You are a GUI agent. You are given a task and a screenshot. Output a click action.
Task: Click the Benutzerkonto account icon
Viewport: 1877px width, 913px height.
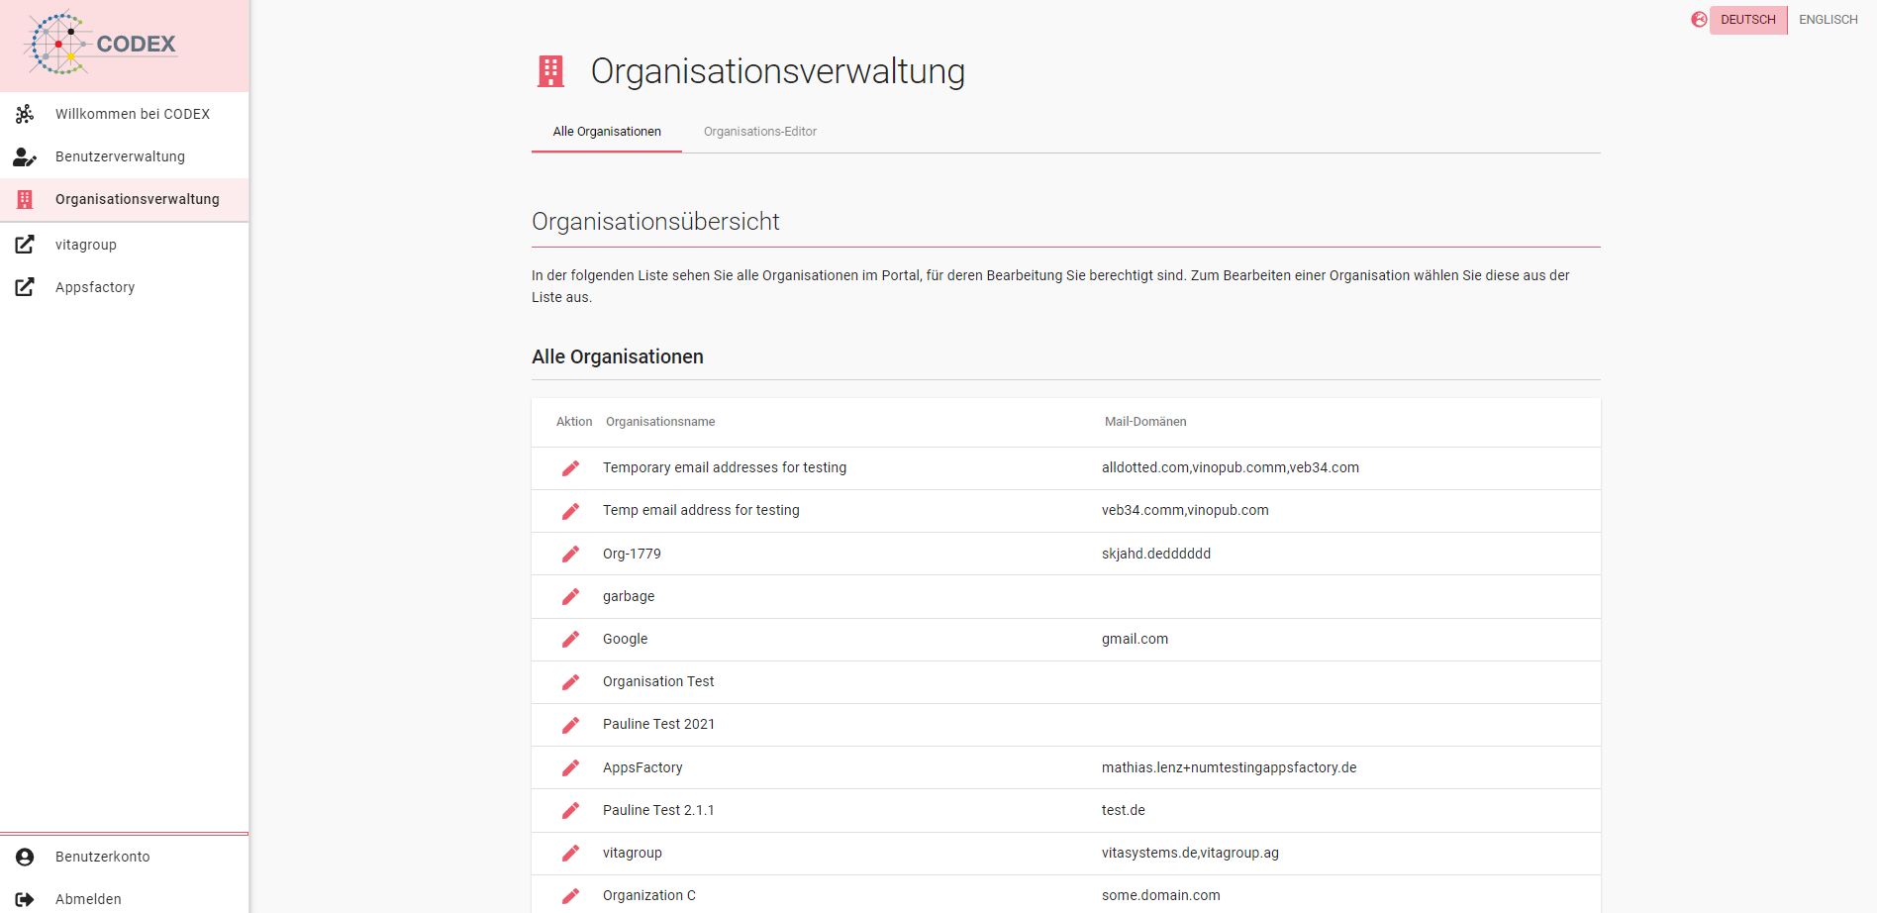coord(25,857)
